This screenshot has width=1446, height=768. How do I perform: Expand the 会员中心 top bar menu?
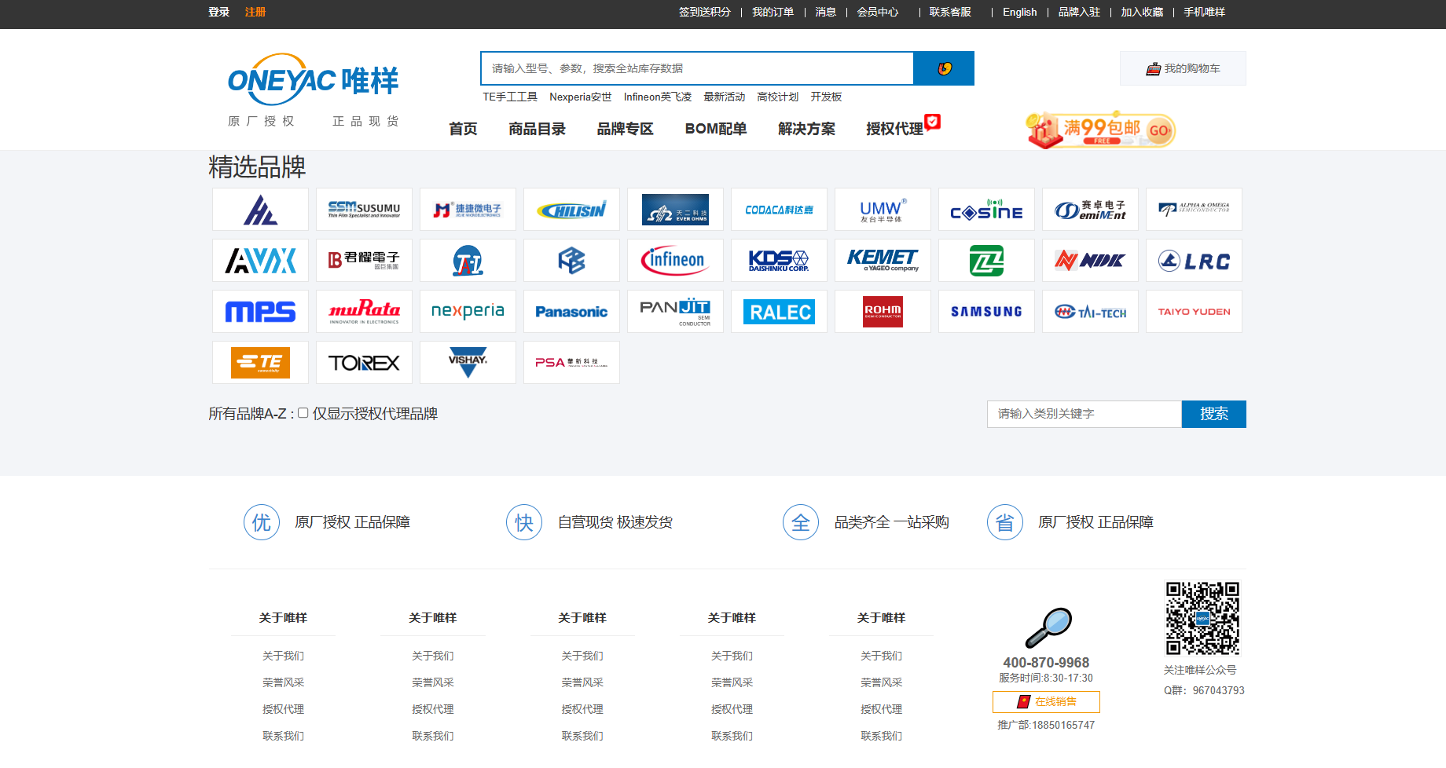[x=877, y=12]
